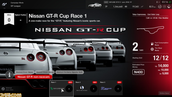This screenshot has width=172, height=97.
Task: Click the Tokyo Expressway track map outline
Action: click(150, 30)
